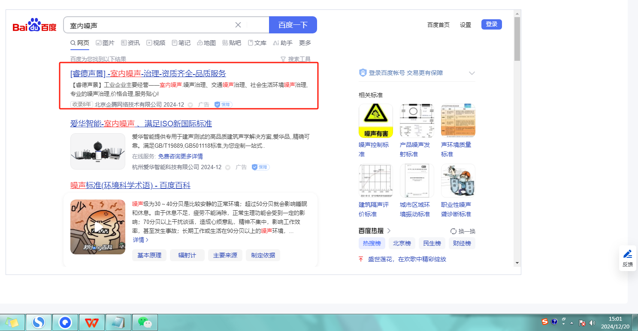Viewport: 638px width, 331px height.
Task: Open the 百度热搜 heading link
Action: (x=375, y=231)
